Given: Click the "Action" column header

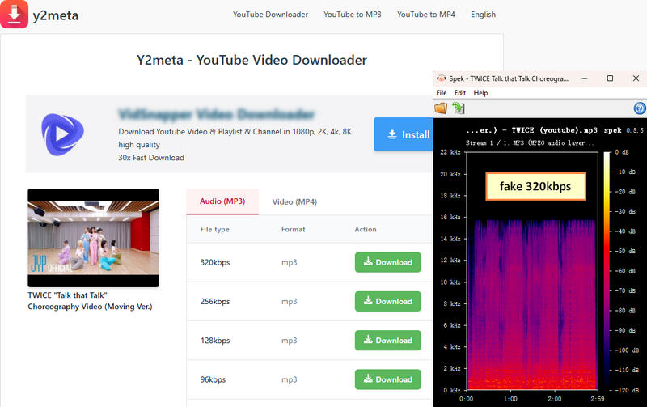Looking at the screenshot, I should 366,229.
